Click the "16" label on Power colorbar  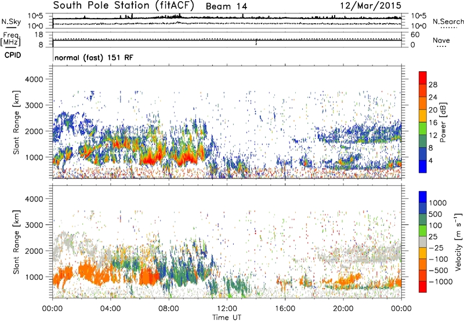(433, 123)
